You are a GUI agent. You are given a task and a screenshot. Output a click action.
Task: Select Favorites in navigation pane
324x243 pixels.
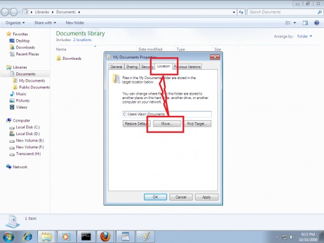coord(20,34)
